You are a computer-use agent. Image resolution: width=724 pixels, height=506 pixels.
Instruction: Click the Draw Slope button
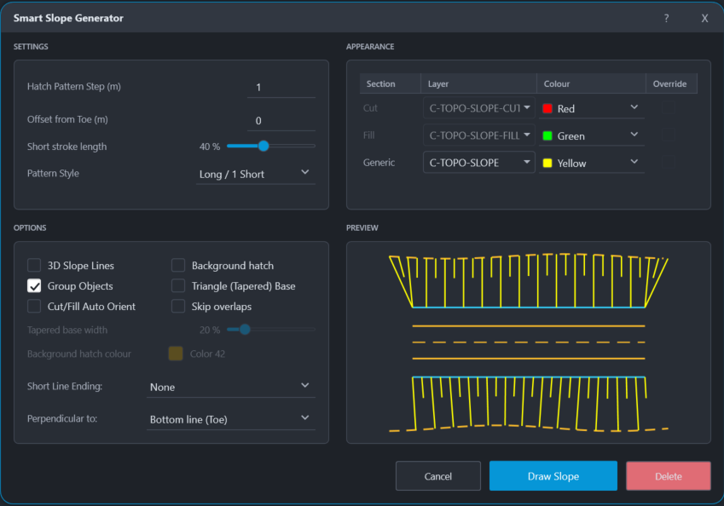(553, 476)
